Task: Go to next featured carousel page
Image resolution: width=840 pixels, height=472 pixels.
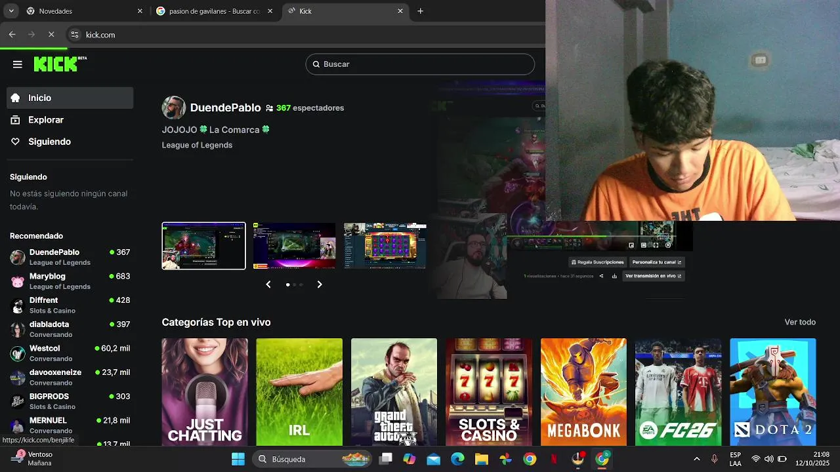Action: click(x=320, y=285)
